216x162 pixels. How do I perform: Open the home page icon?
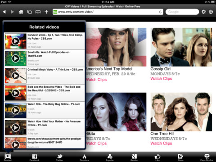(x=21, y=12)
